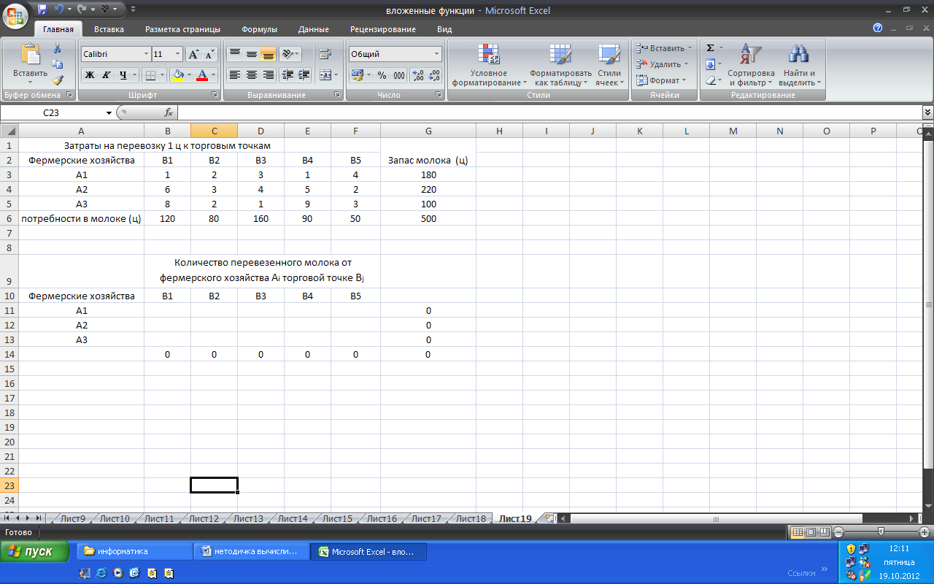Open Стили ячеек gallery
This screenshot has height=584, width=934.
609,65
